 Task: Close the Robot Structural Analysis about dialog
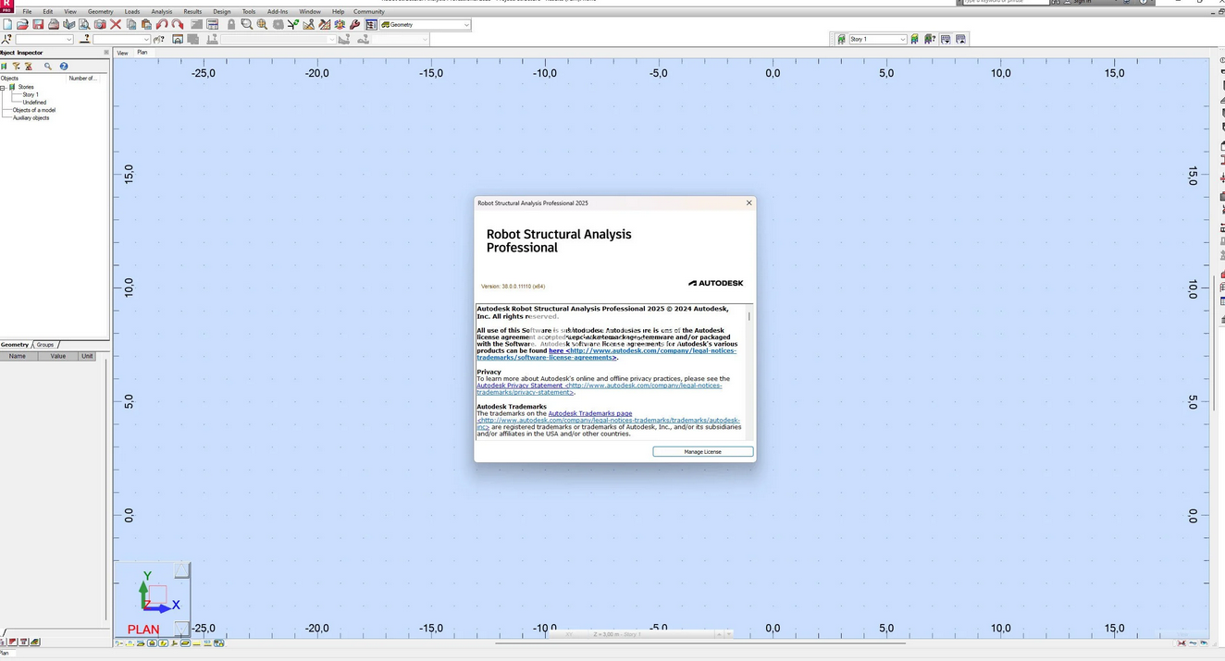(x=749, y=202)
